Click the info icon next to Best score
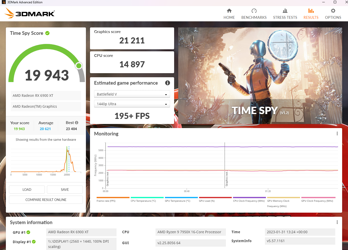This screenshot has width=348, height=250. tap(76, 123)
